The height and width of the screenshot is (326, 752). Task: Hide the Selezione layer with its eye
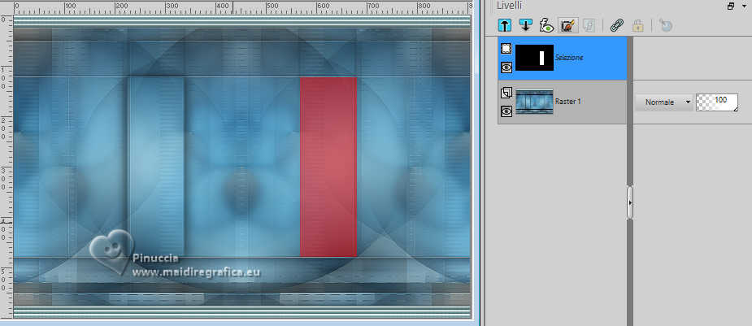coord(506,67)
